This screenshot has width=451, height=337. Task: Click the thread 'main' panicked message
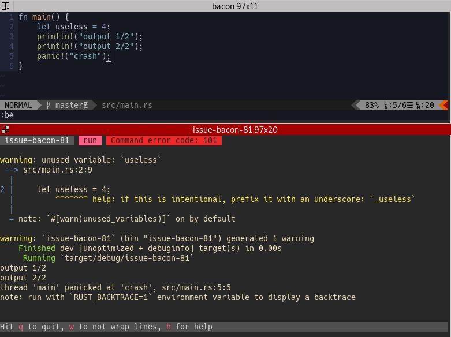[115, 287]
